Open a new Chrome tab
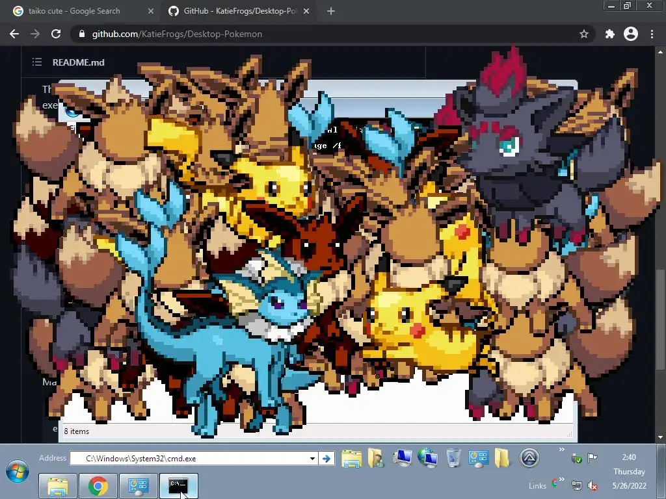The height and width of the screenshot is (499, 666). pos(331,11)
